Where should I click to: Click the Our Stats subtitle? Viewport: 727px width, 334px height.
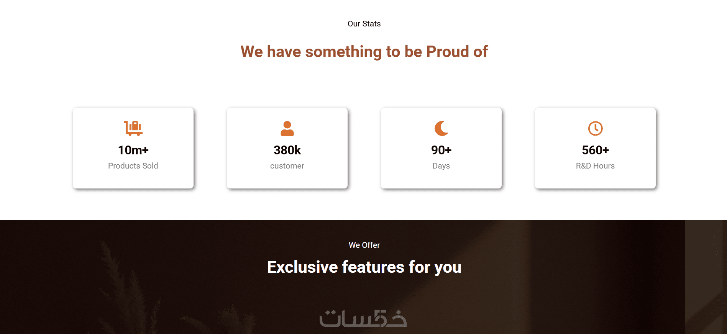(x=364, y=24)
